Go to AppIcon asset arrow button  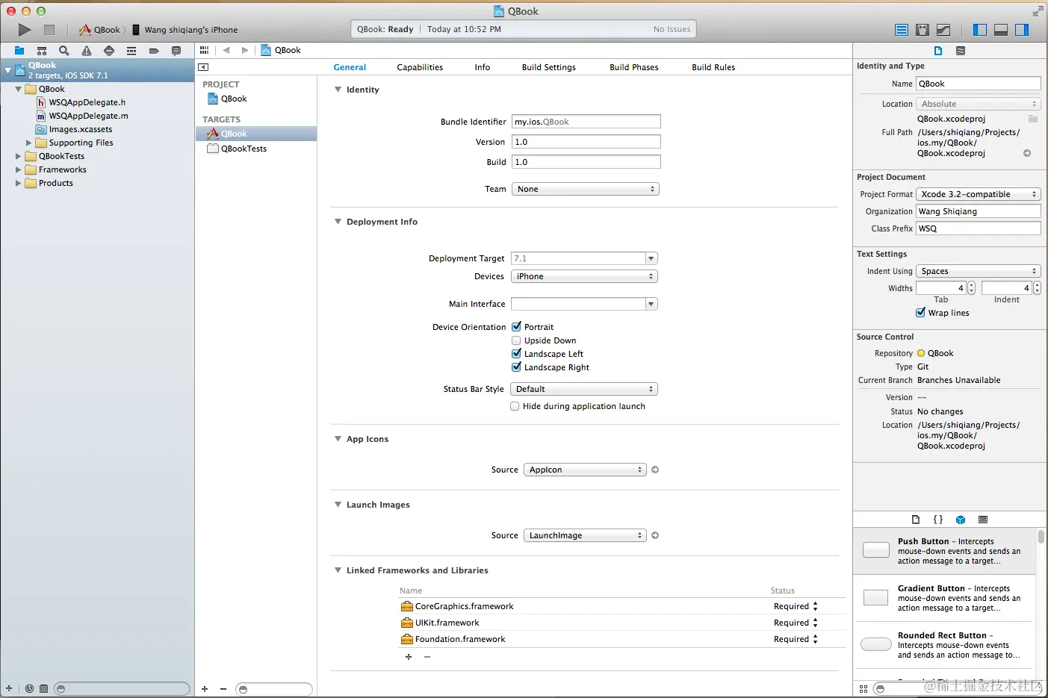pos(655,470)
